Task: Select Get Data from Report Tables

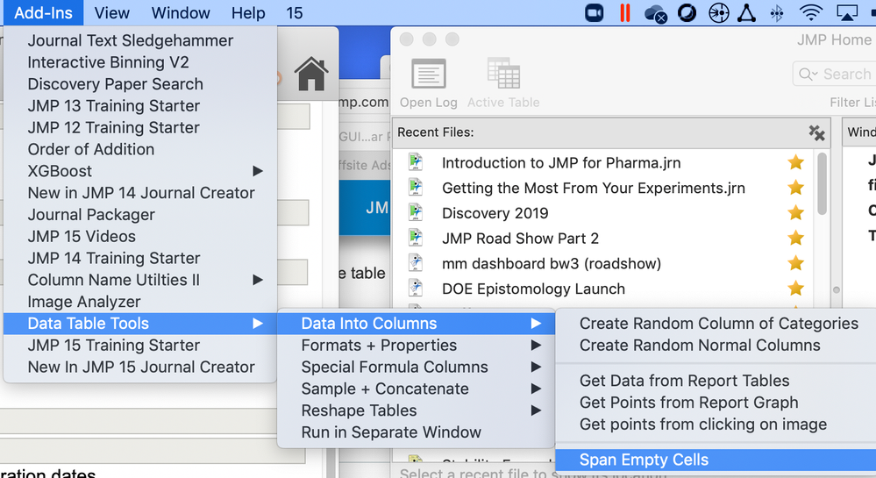Action: coord(716,382)
